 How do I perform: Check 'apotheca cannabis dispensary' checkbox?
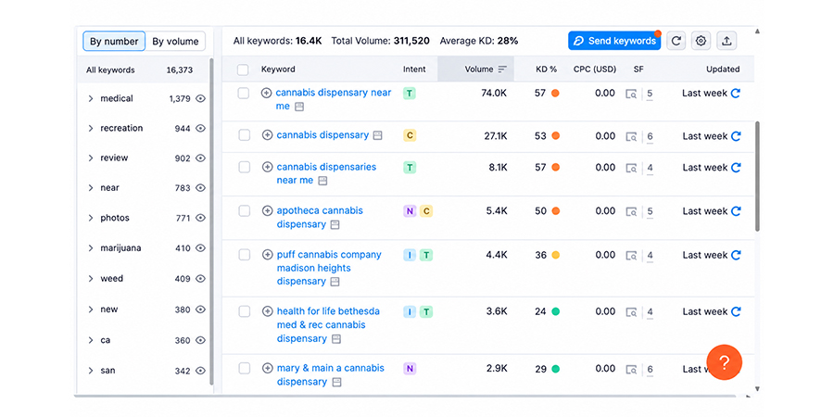pyautogui.click(x=244, y=211)
